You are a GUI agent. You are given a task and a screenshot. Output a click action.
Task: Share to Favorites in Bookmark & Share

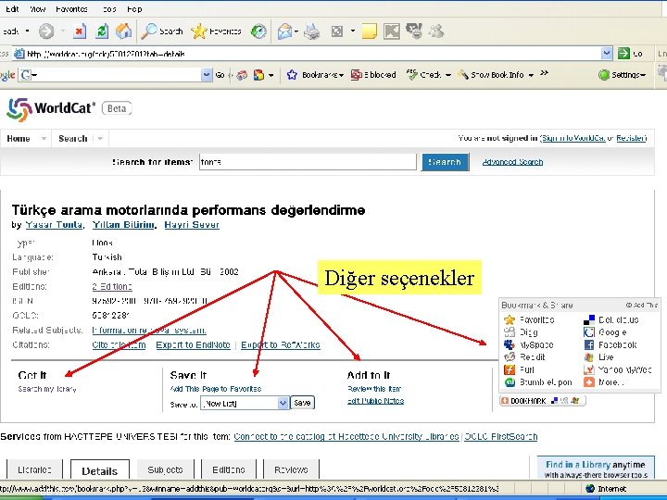coord(529,319)
